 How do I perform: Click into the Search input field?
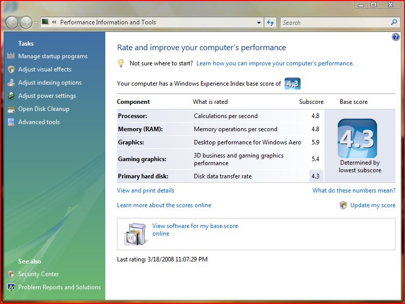coord(335,22)
